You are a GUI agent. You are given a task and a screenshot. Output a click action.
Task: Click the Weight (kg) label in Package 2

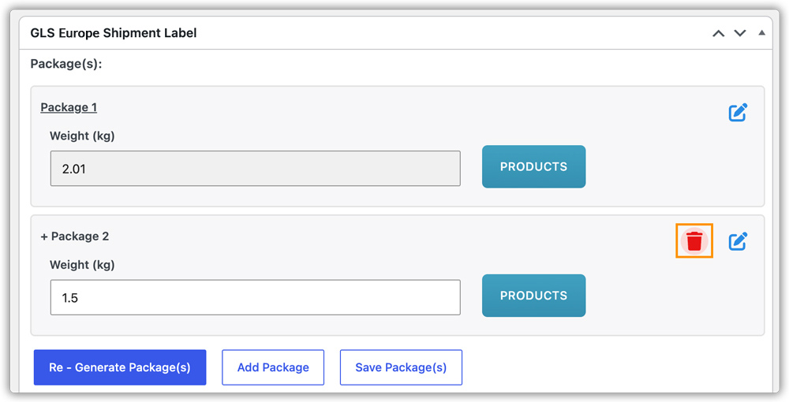click(82, 266)
